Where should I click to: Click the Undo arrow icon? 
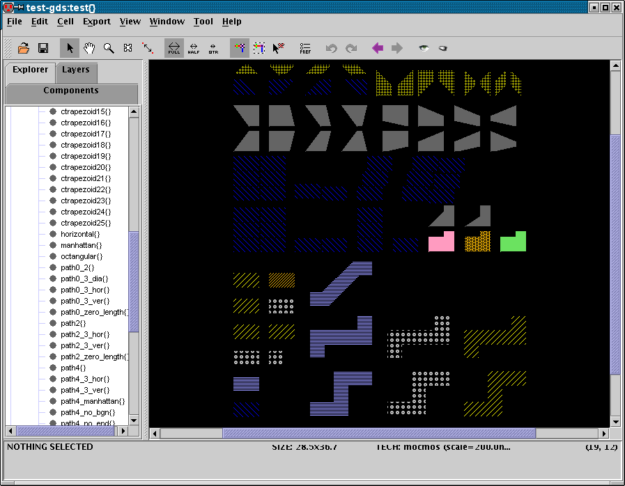tap(331, 48)
